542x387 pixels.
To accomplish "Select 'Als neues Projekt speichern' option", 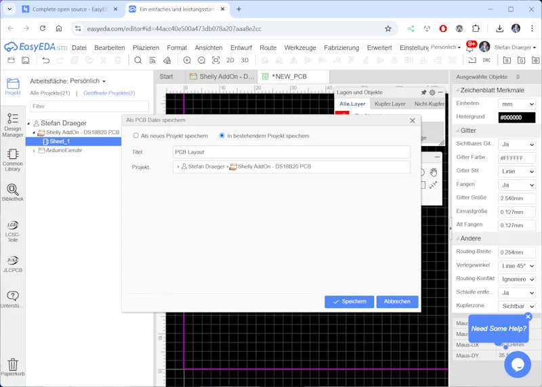I will pos(136,136).
